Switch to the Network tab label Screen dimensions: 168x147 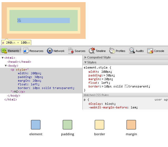[x=59, y=51]
